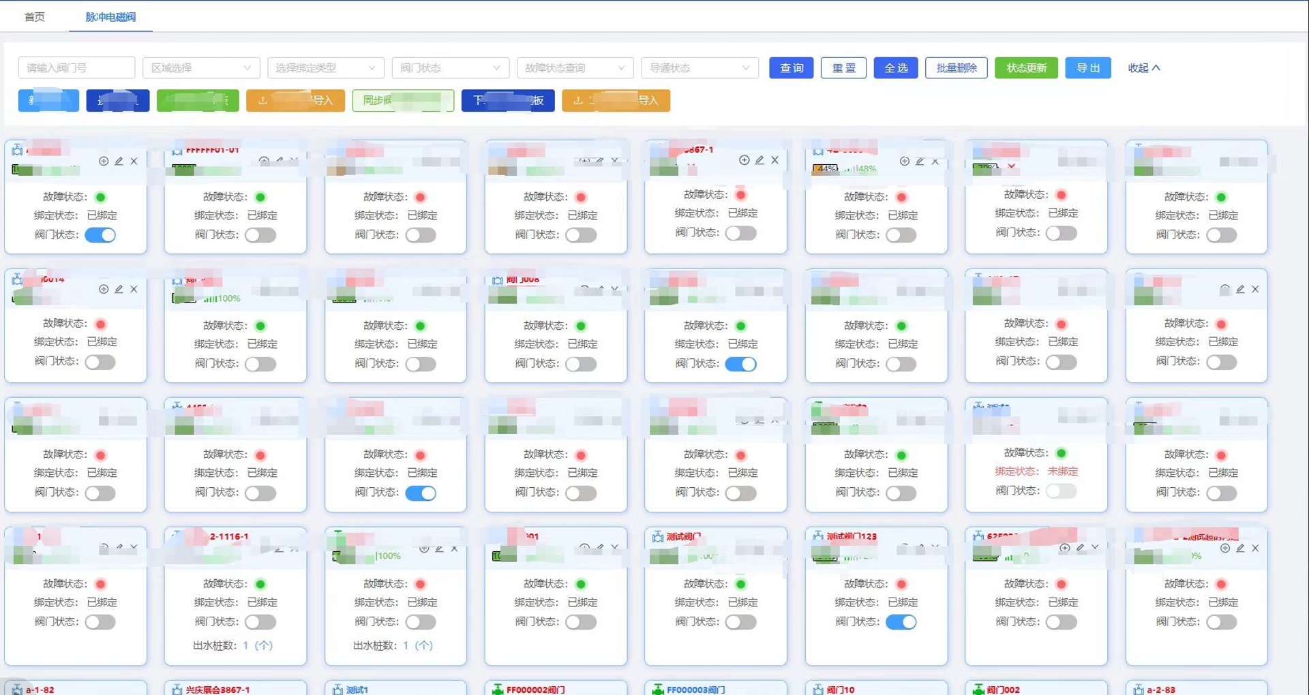1309x695 pixels.
Task: Collapse the filter panel with 收起
Action: 1143,68
